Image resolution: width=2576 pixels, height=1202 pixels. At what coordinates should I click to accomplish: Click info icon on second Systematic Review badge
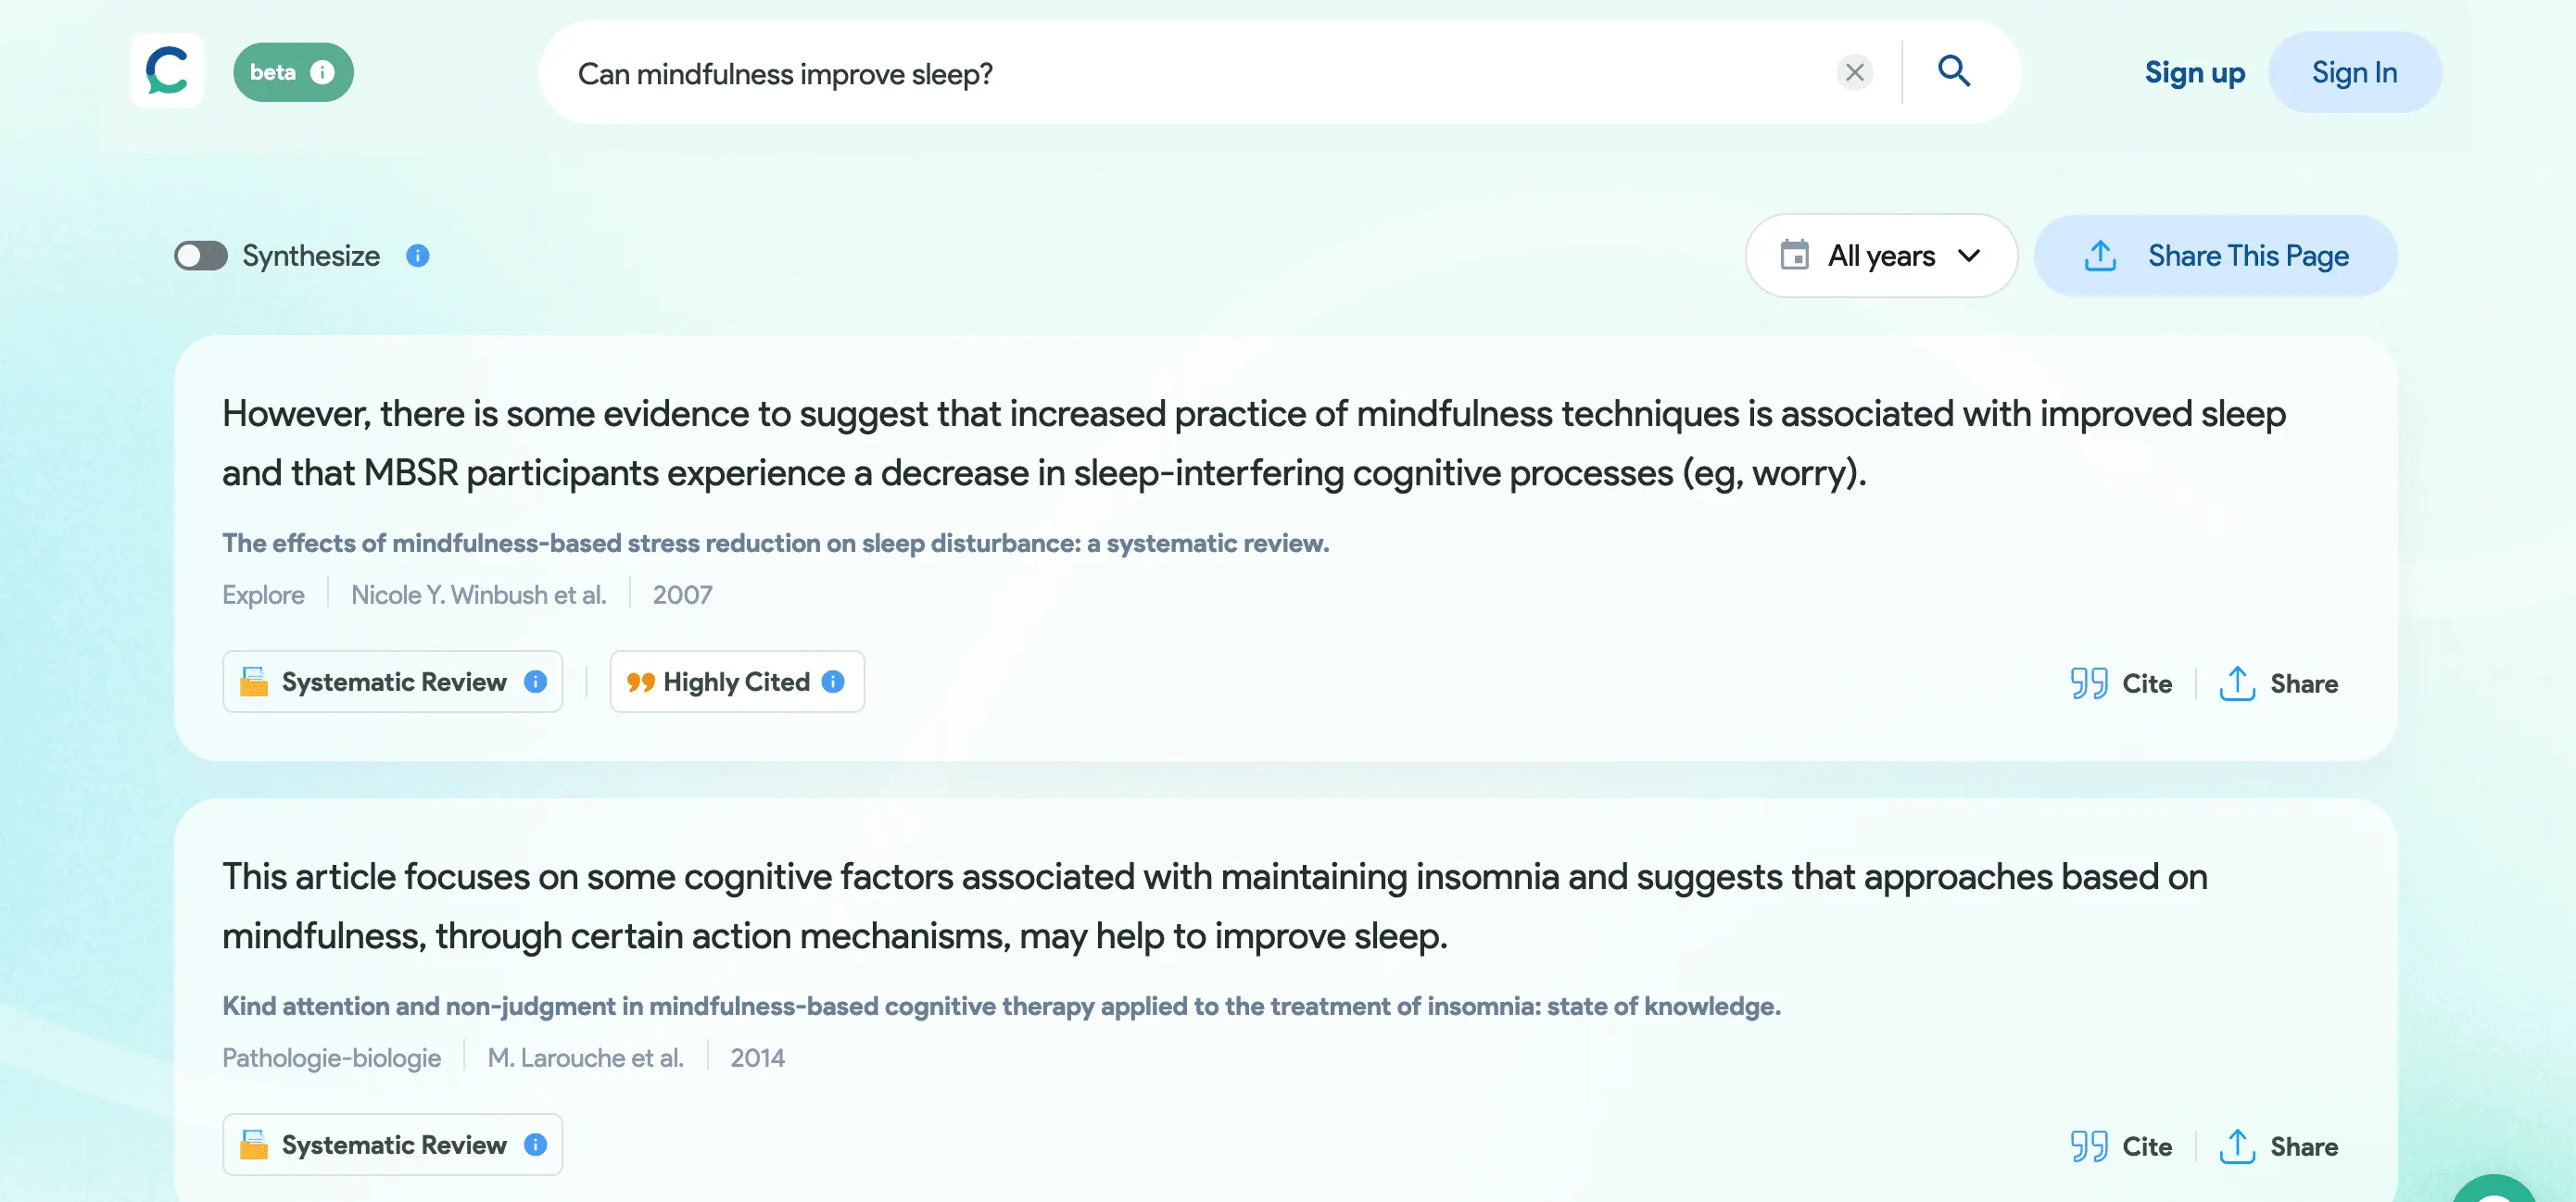point(536,1144)
